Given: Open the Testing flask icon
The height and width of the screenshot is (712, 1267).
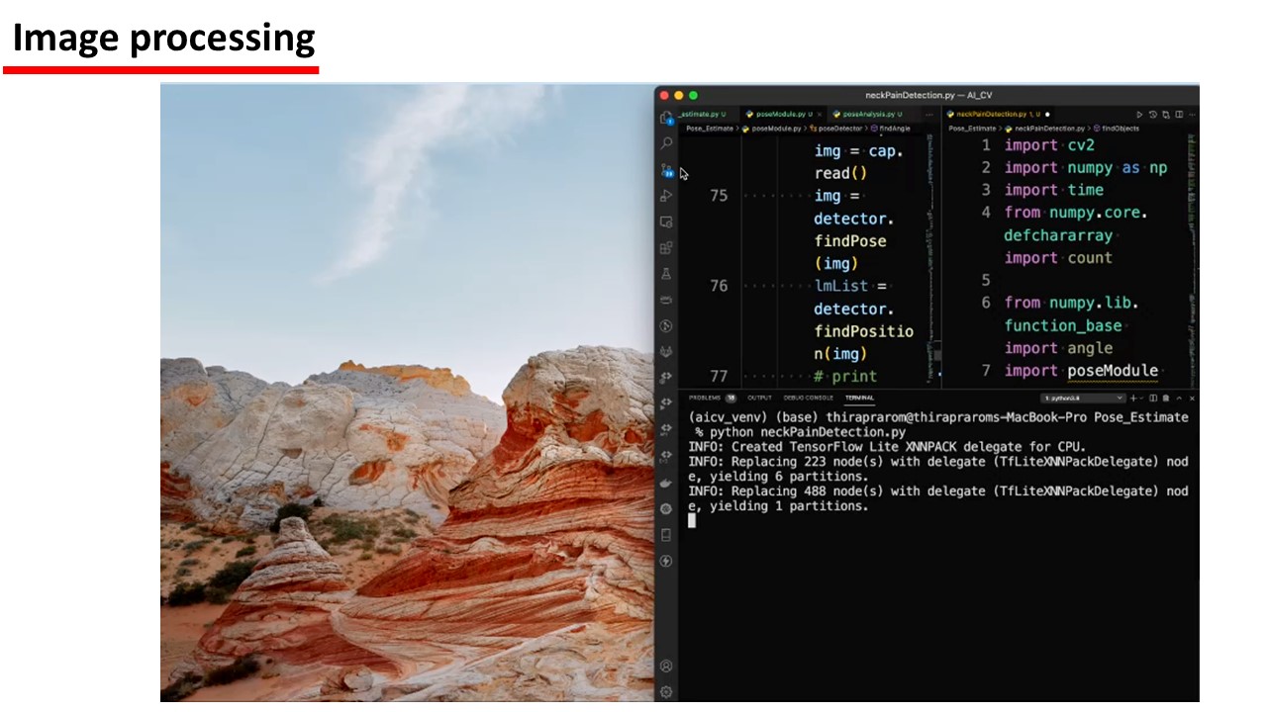Looking at the screenshot, I should [x=666, y=274].
